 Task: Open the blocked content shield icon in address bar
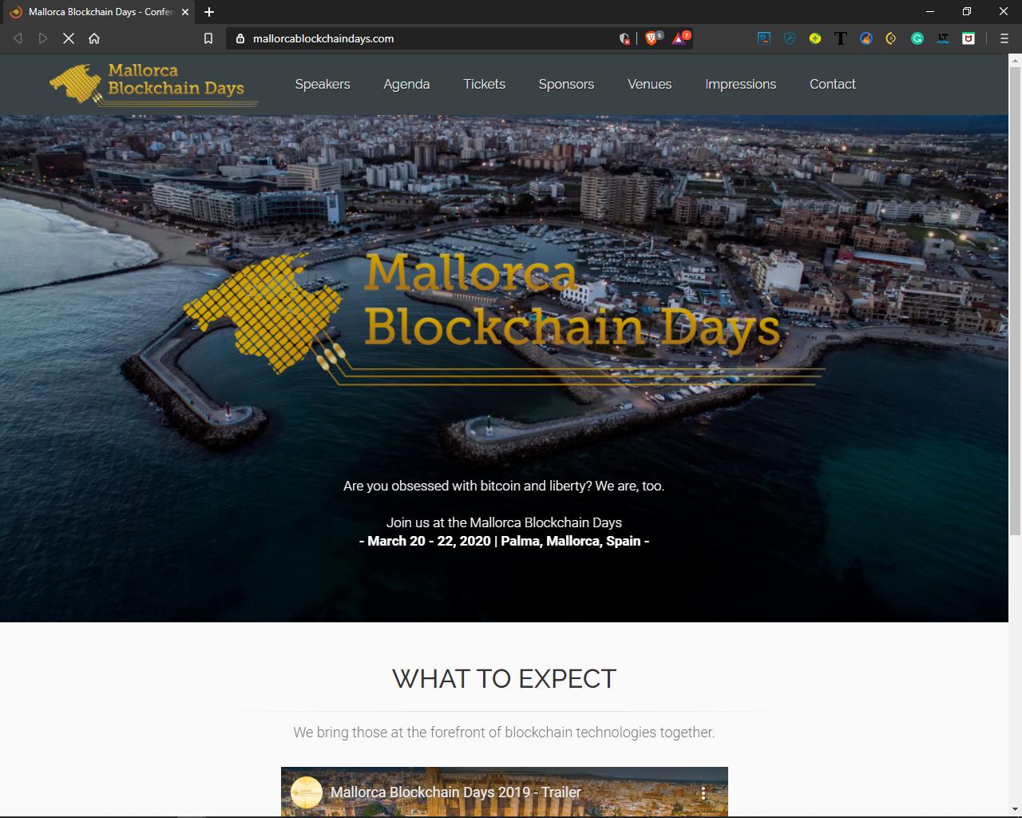(x=624, y=38)
